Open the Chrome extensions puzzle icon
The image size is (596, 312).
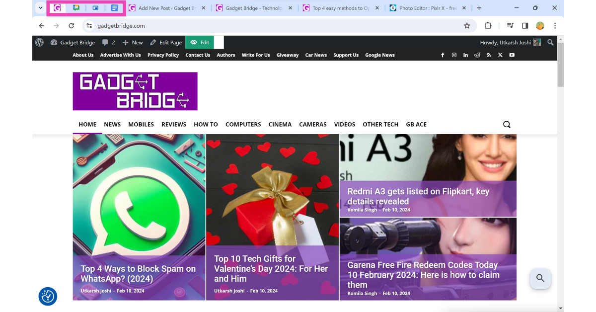pyautogui.click(x=488, y=26)
